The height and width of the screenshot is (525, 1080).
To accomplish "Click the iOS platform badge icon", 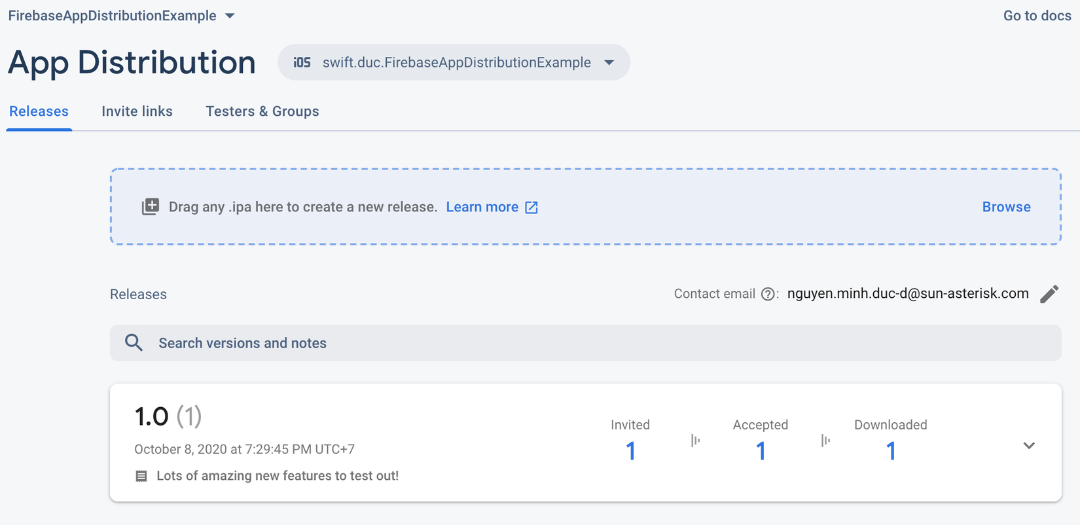I will pos(302,63).
